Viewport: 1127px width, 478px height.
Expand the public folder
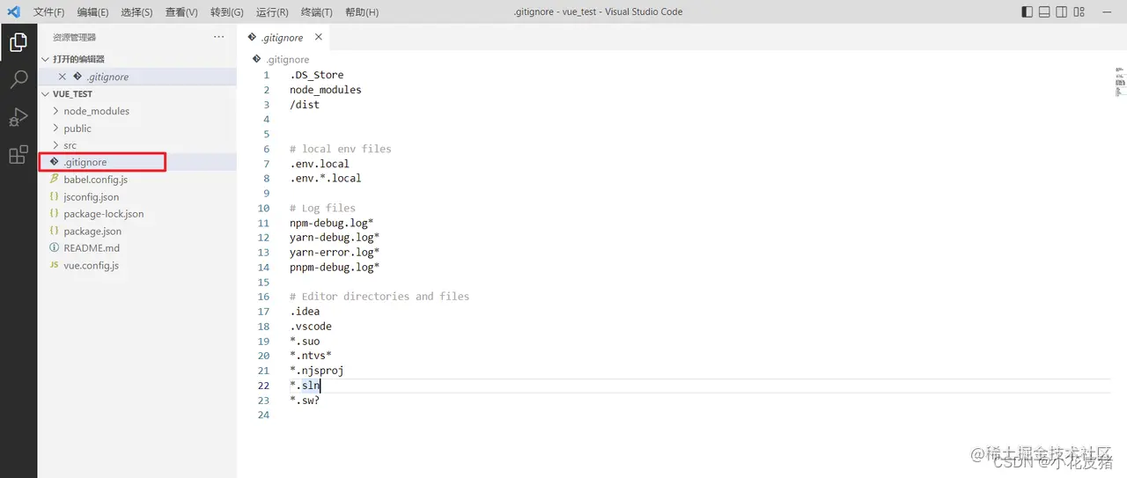(x=136, y=128)
